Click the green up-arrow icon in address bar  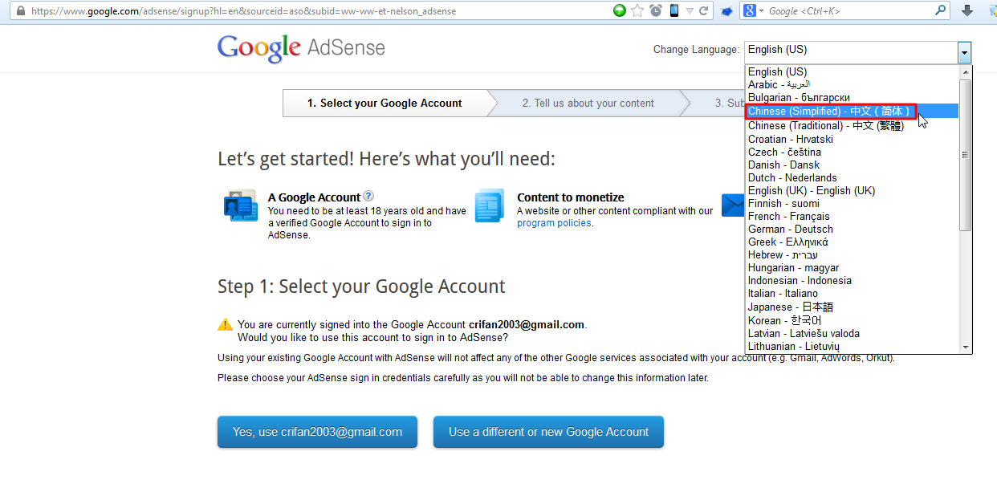(620, 10)
